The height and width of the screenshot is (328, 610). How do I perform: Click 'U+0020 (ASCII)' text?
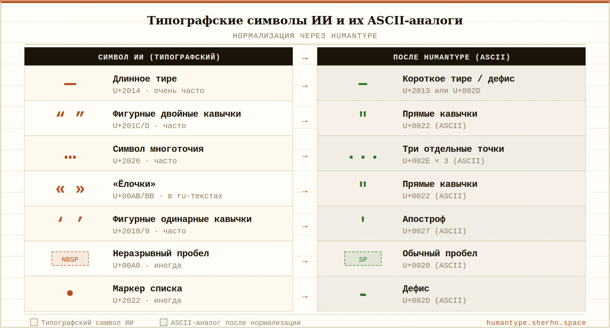(435, 265)
